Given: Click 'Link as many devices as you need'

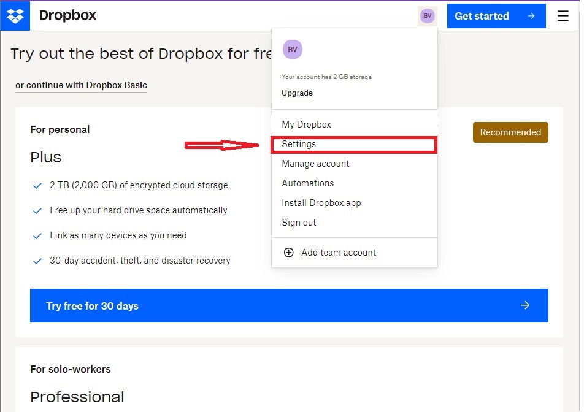Looking at the screenshot, I should pyautogui.click(x=118, y=235).
